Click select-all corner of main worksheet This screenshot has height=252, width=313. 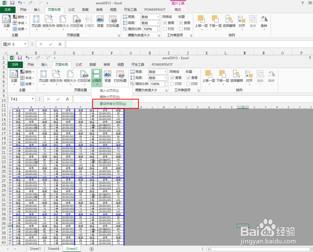tap(4, 53)
